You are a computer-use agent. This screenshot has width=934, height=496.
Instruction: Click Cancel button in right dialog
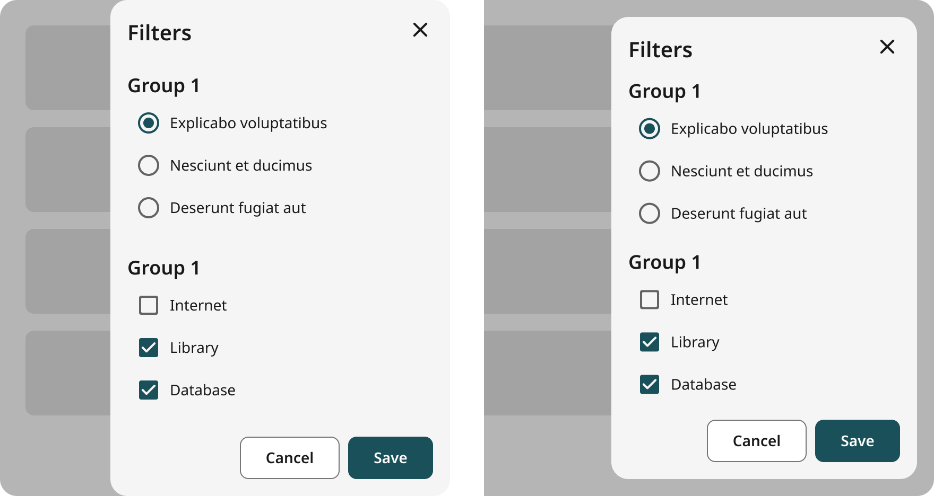[x=757, y=441]
